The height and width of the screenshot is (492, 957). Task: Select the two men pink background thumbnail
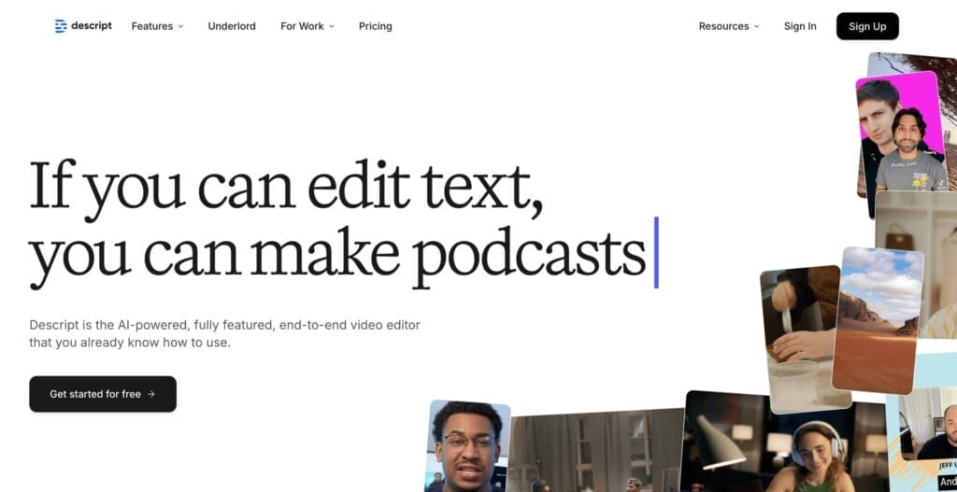900,135
